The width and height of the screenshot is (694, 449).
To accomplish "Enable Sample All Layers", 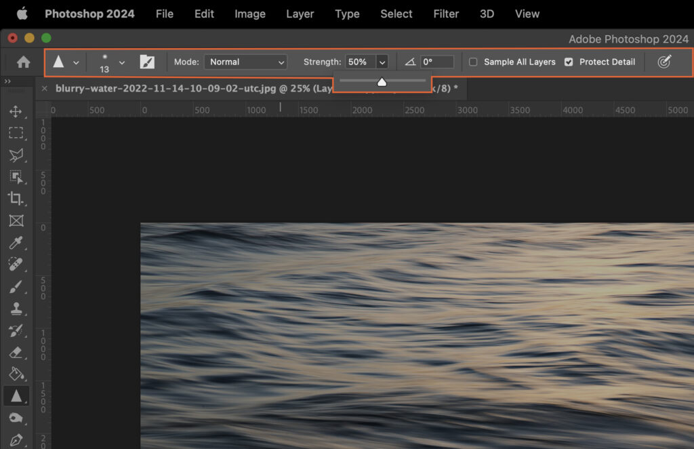I will click(472, 62).
